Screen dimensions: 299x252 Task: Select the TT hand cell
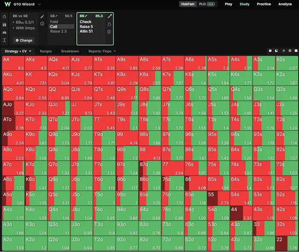click(x=104, y=123)
